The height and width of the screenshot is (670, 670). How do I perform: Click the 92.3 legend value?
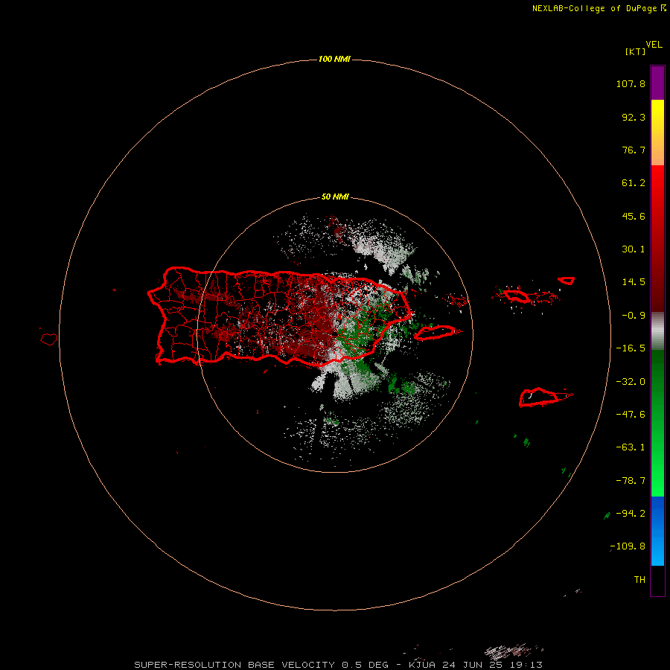point(634,117)
